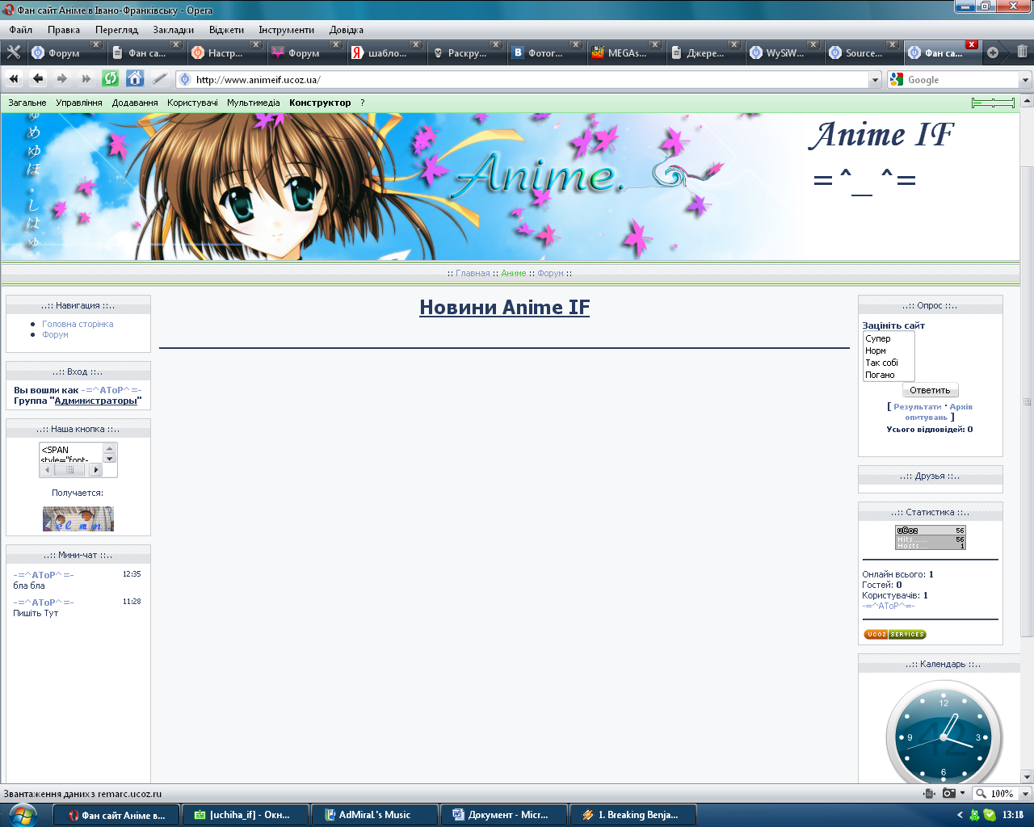1034x827 pixels.
Task: Switch to the 'WySiW...' tab
Action: pos(784,53)
